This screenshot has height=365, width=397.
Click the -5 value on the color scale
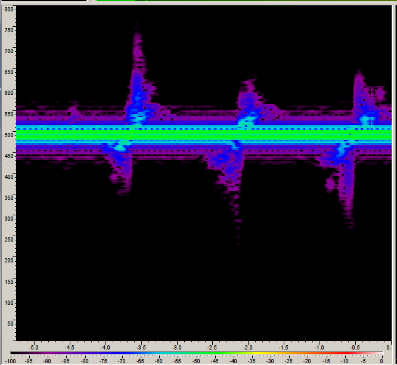coord(363,361)
